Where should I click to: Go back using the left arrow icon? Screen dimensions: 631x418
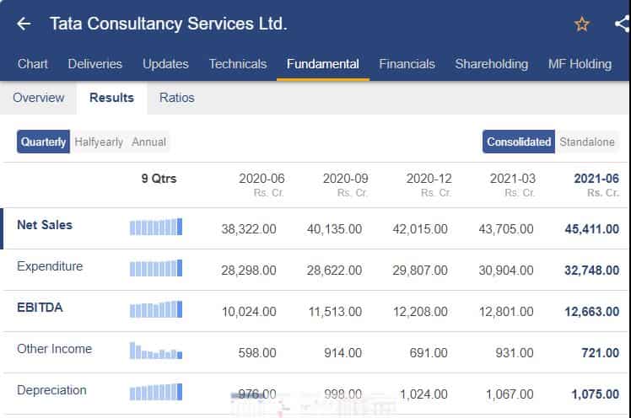[24, 24]
